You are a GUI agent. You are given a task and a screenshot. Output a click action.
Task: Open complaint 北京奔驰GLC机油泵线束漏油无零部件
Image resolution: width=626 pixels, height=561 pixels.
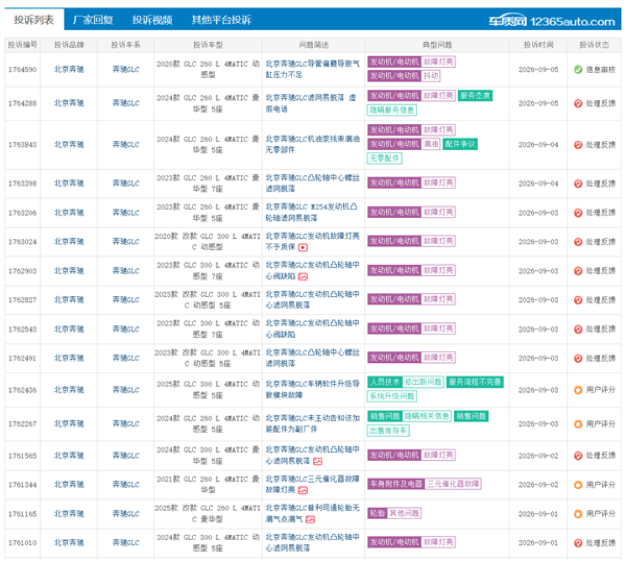coord(312,144)
